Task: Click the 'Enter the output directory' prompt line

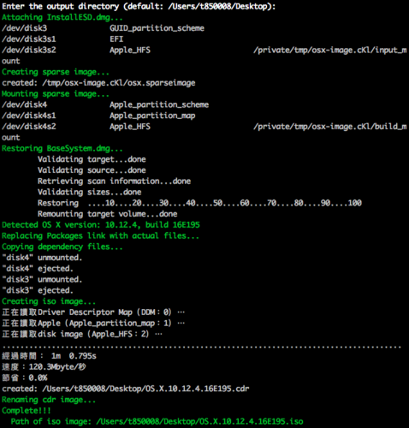Action: click(139, 7)
